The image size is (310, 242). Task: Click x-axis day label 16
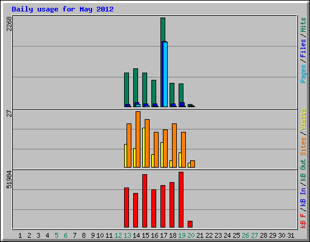click(x=154, y=235)
